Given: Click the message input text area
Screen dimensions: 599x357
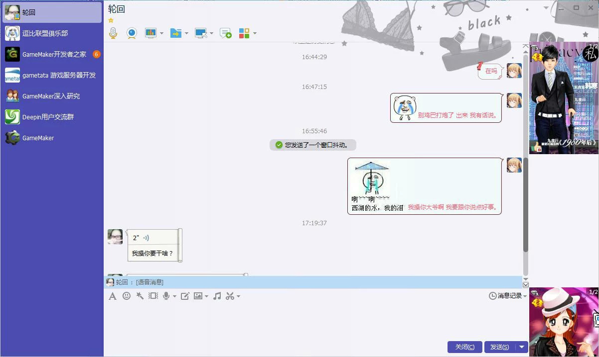Looking at the screenshot, I should pyautogui.click(x=316, y=321).
